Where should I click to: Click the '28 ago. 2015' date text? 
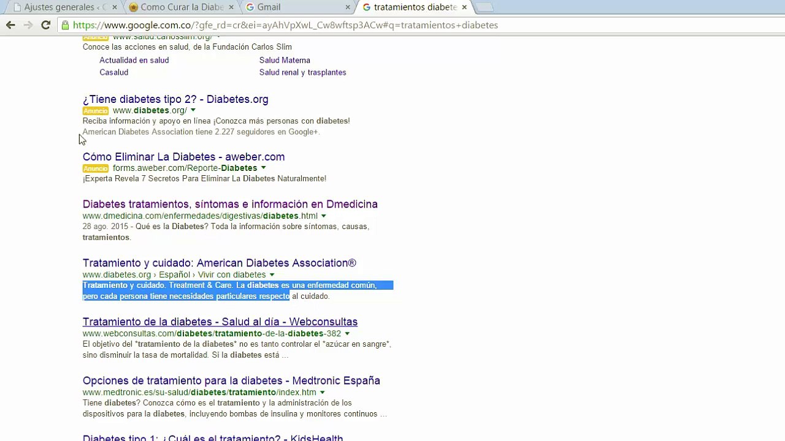105,227
